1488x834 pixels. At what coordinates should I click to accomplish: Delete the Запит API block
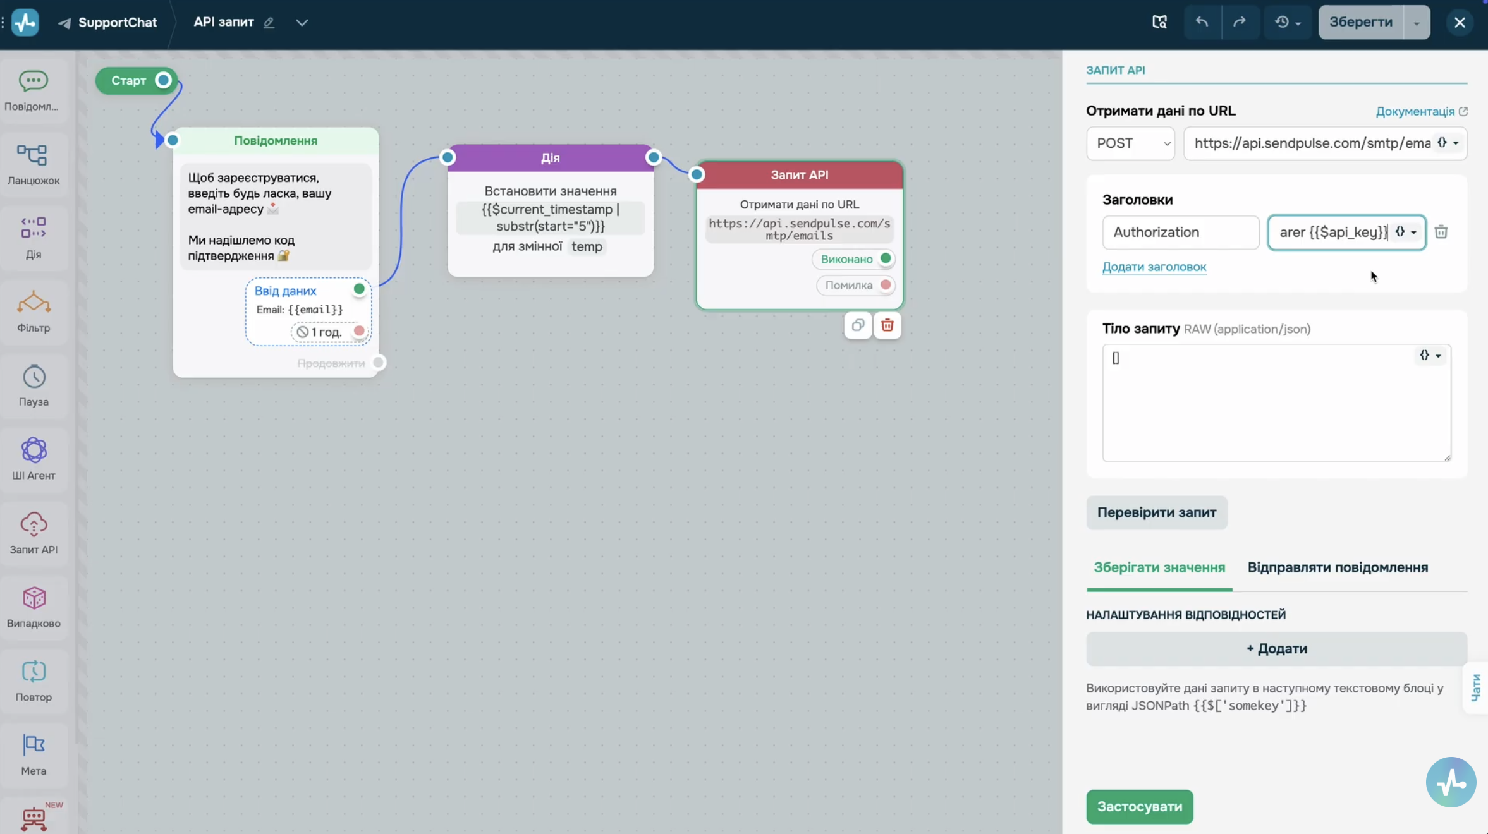tap(887, 325)
